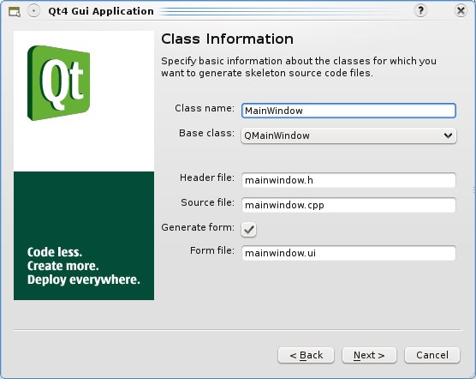The height and width of the screenshot is (379, 476).
Task: Close the Qt4 Gui Application dialog
Action: tap(461, 11)
